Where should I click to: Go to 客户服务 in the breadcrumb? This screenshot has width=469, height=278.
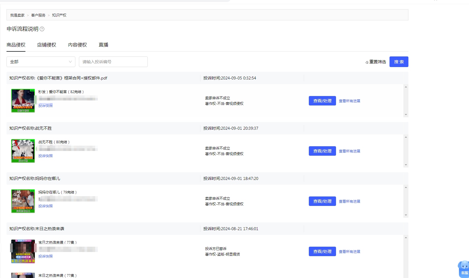[x=38, y=15]
